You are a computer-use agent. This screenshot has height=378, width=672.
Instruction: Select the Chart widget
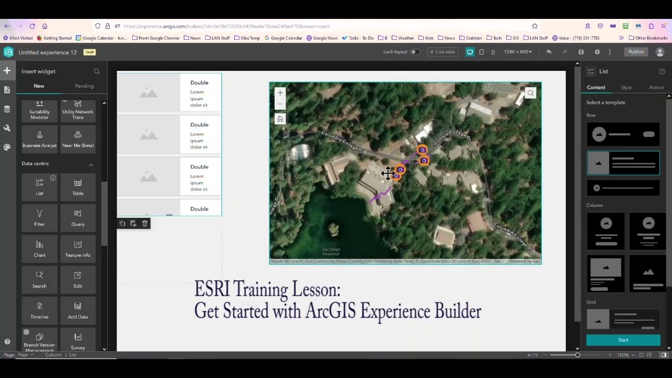coord(39,248)
